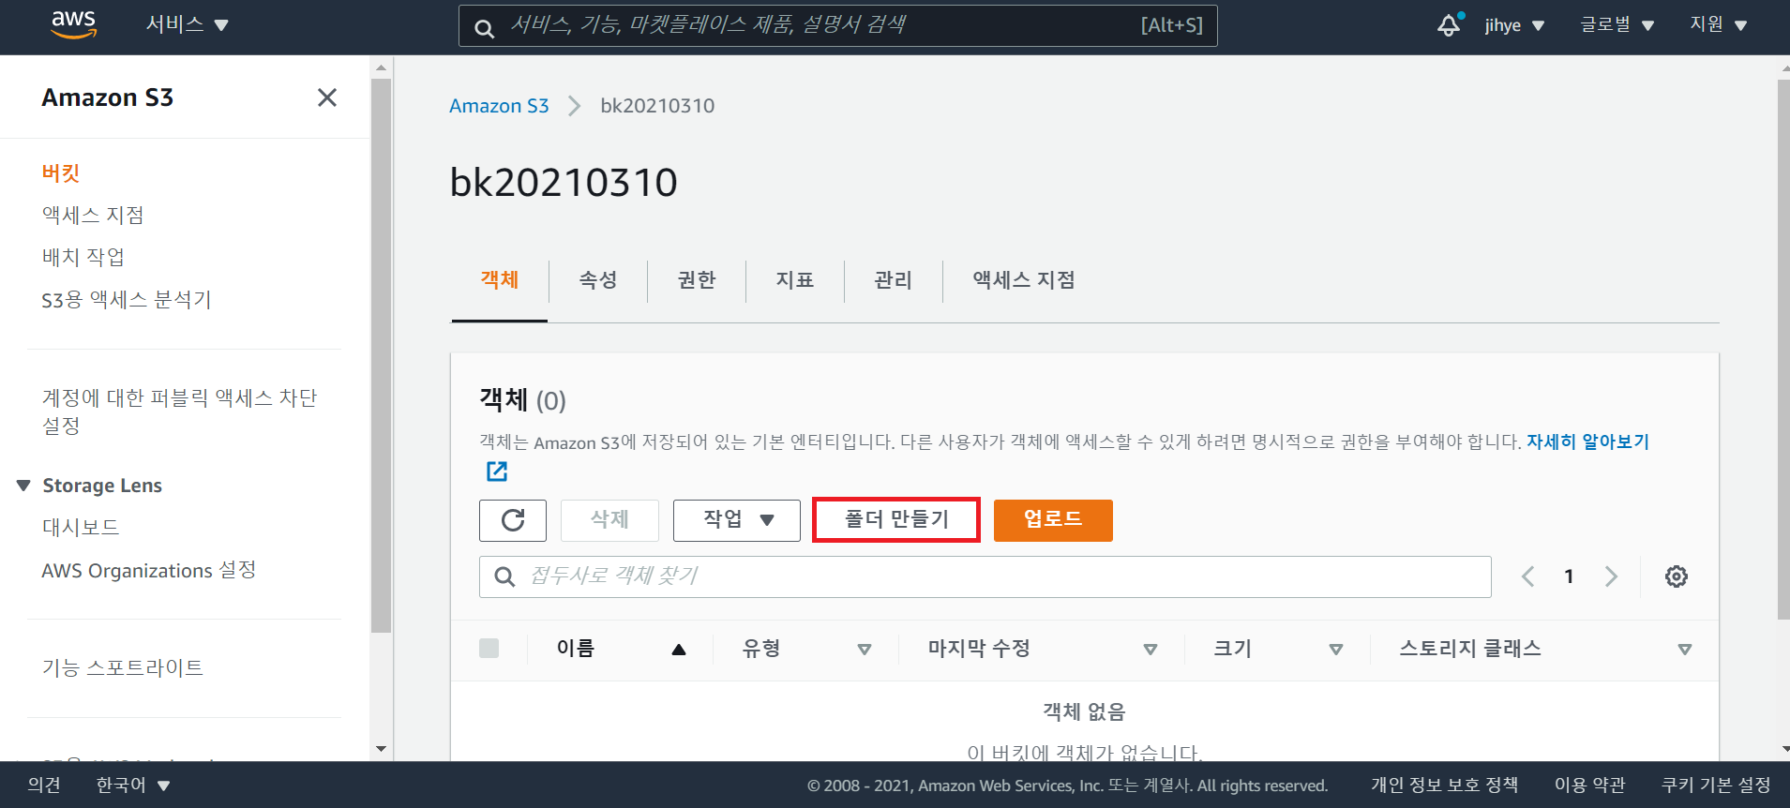Click the 삭제 button

pos(609,520)
